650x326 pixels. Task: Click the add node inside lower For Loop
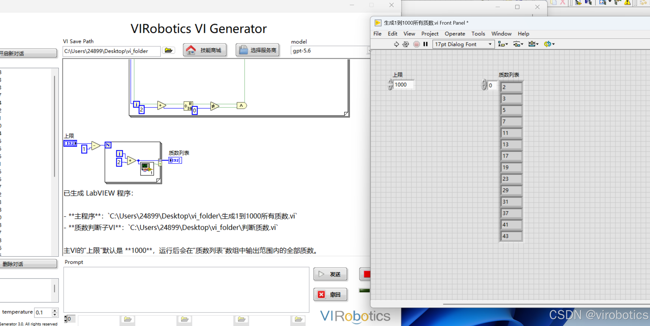click(131, 160)
